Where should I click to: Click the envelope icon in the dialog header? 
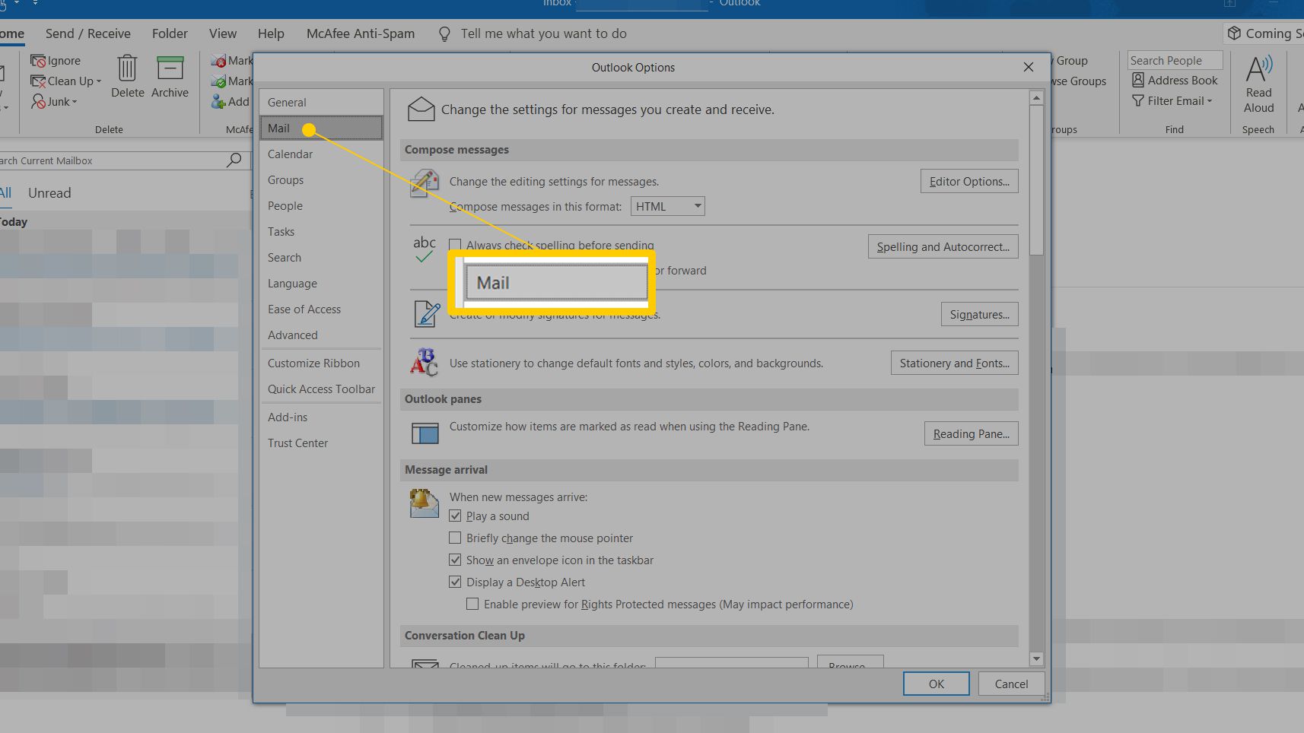click(x=421, y=109)
